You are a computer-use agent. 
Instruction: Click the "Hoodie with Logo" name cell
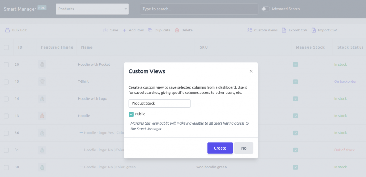click(93, 98)
